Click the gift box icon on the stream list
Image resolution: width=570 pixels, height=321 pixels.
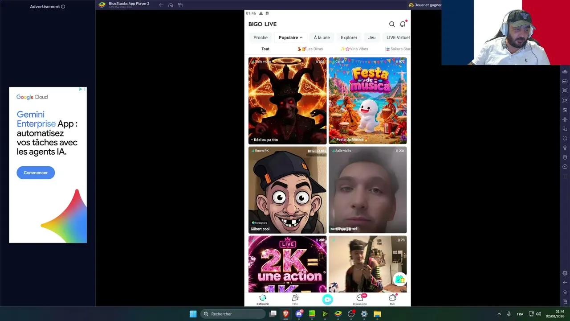pos(399,279)
